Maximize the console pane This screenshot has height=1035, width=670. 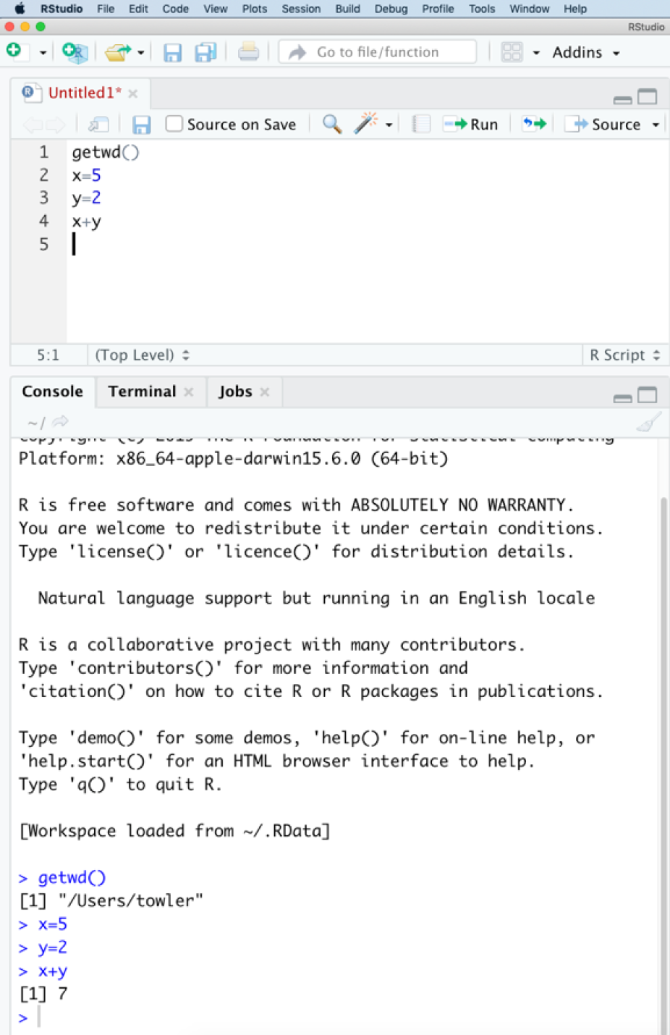click(648, 395)
